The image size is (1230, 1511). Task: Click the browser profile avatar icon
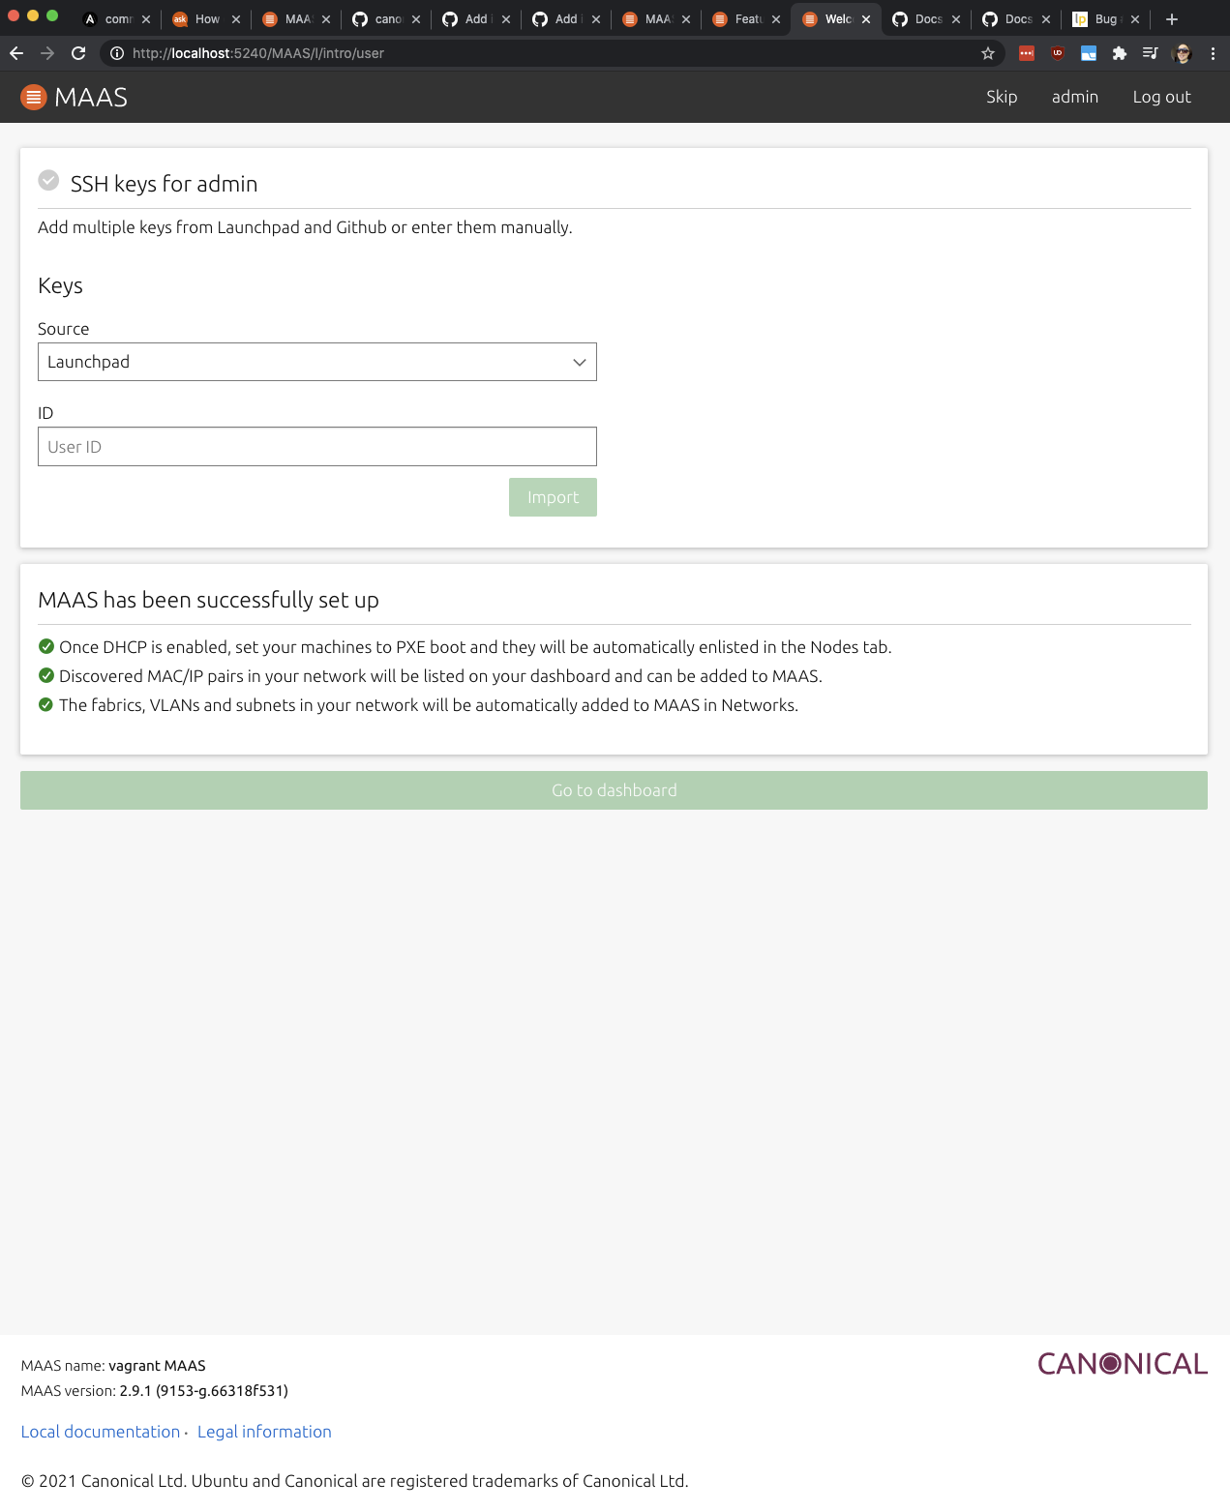pyautogui.click(x=1182, y=53)
